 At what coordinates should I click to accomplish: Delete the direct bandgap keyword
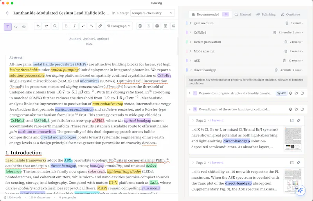point(276,70)
